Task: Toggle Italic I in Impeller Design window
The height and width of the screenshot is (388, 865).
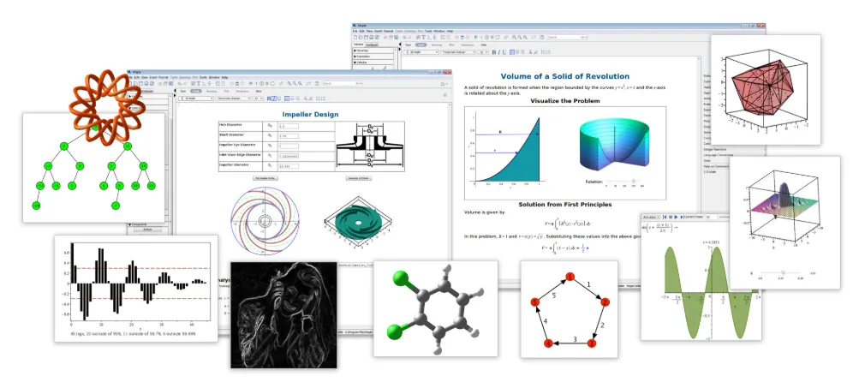Action: point(274,98)
